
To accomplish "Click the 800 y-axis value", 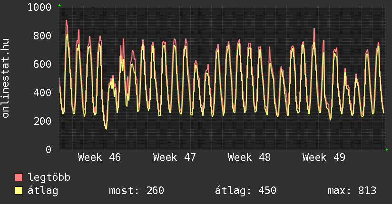I will (x=42, y=36).
